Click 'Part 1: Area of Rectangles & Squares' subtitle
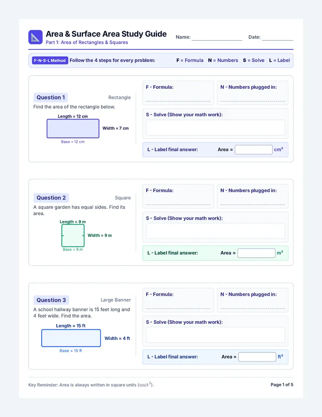This screenshot has height=417, width=322. click(87, 43)
